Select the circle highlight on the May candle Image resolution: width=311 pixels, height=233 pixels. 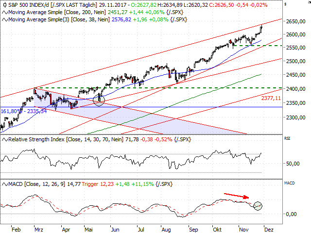pyautogui.click(x=99, y=100)
